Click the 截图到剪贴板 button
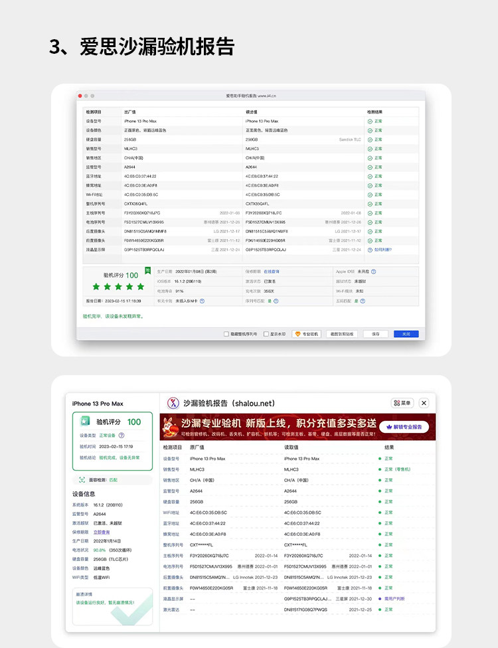Image resolution: width=498 pixels, height=648 pixels. 342,334
